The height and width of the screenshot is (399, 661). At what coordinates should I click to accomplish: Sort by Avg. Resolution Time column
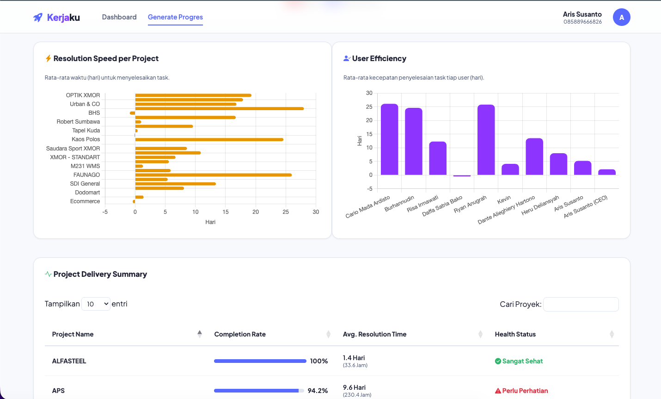480,334
